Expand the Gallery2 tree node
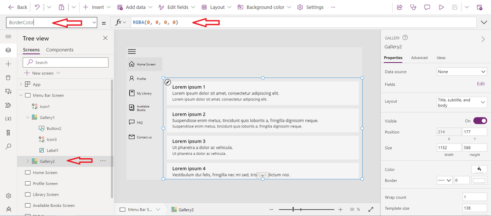 pyautogui.click(x=28, y=161)
